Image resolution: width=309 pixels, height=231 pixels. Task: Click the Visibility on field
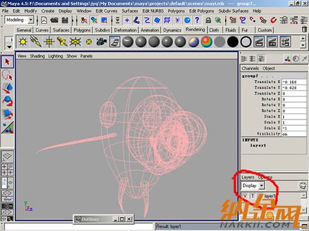tap(294, 134)
